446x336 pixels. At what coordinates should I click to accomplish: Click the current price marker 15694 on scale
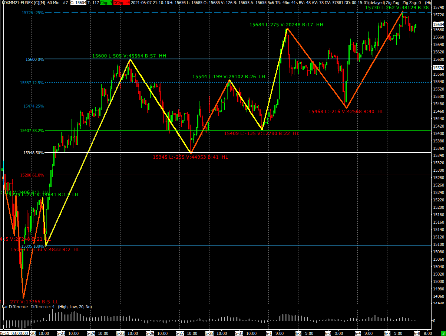point(439,24)
